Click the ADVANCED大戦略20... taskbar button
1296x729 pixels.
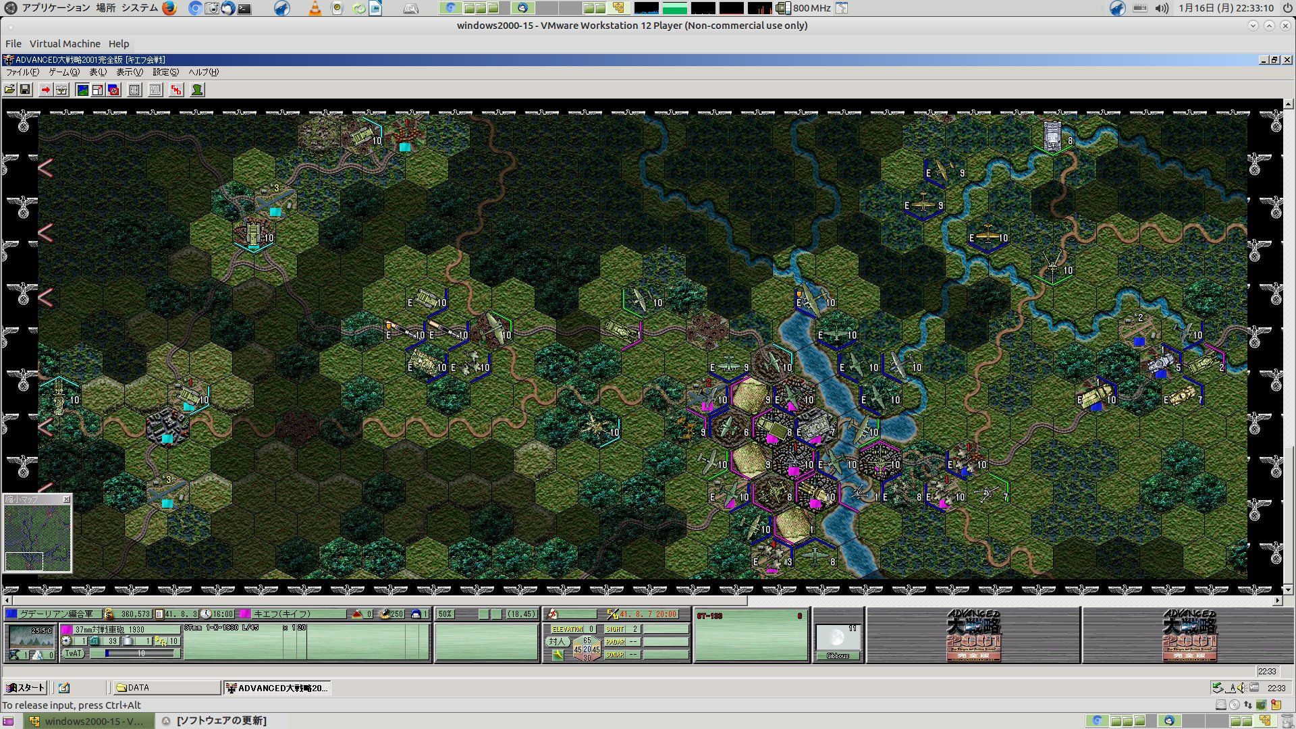pos(277,688)
